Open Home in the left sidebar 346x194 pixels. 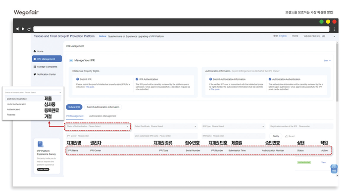click(x=40, y=51)
